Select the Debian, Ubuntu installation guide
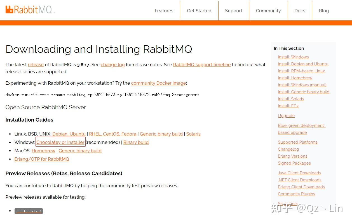The image size is (352, 223). [69, 134]
